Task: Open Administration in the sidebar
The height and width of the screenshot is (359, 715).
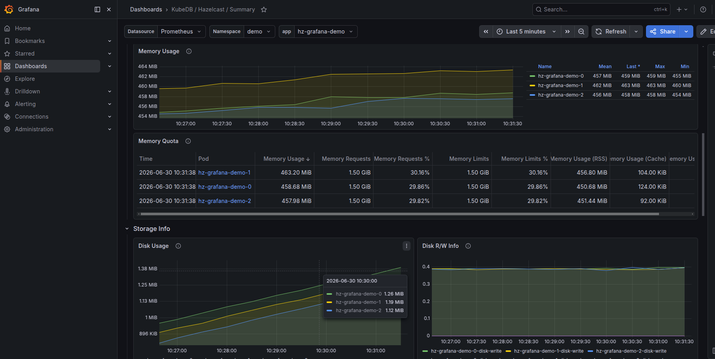Action: [34, 129]
